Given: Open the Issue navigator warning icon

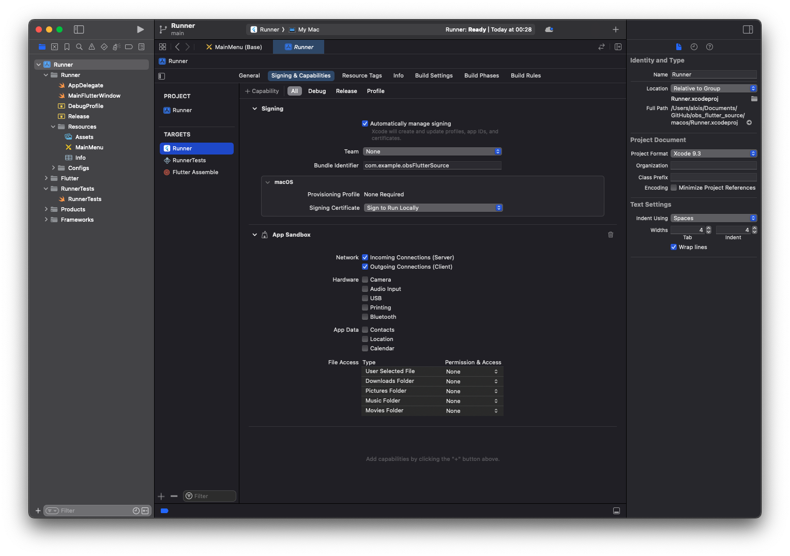Looking at the screenshot, I should coord(92,47).
